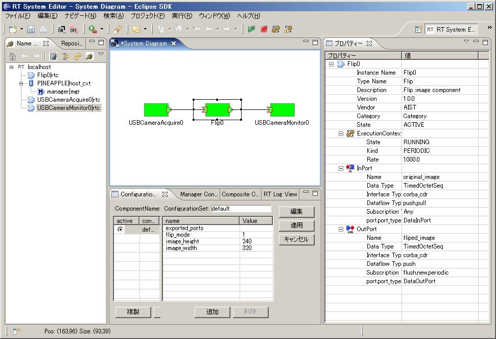Switch to the Composite Component tab
Viewport: 496px width, 339px height.
pos(241,194)
